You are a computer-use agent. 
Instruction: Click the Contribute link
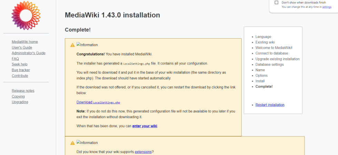pos(20,75)
